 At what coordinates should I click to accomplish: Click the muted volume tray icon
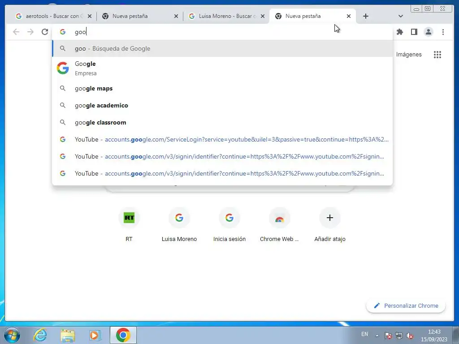[x=410, y=335]
